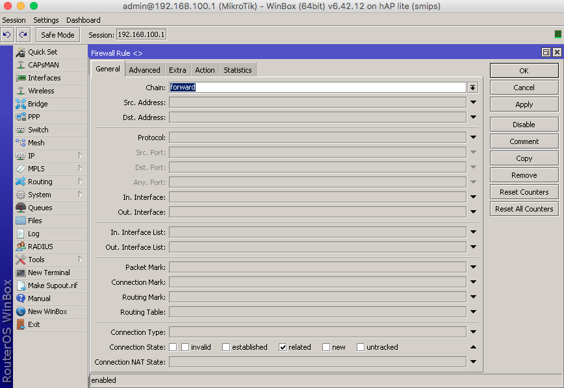Open Quick Set from the sidebar
Viewport: 564px width, 388px height.
tap(51, 52)
